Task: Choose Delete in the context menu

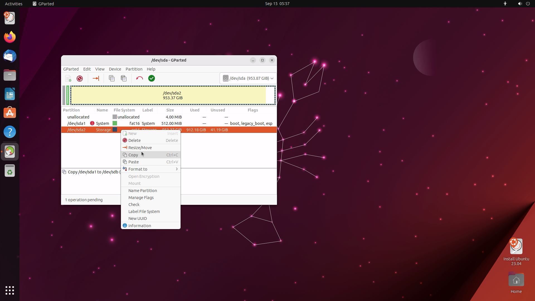Action: click(x=151, y=140)
